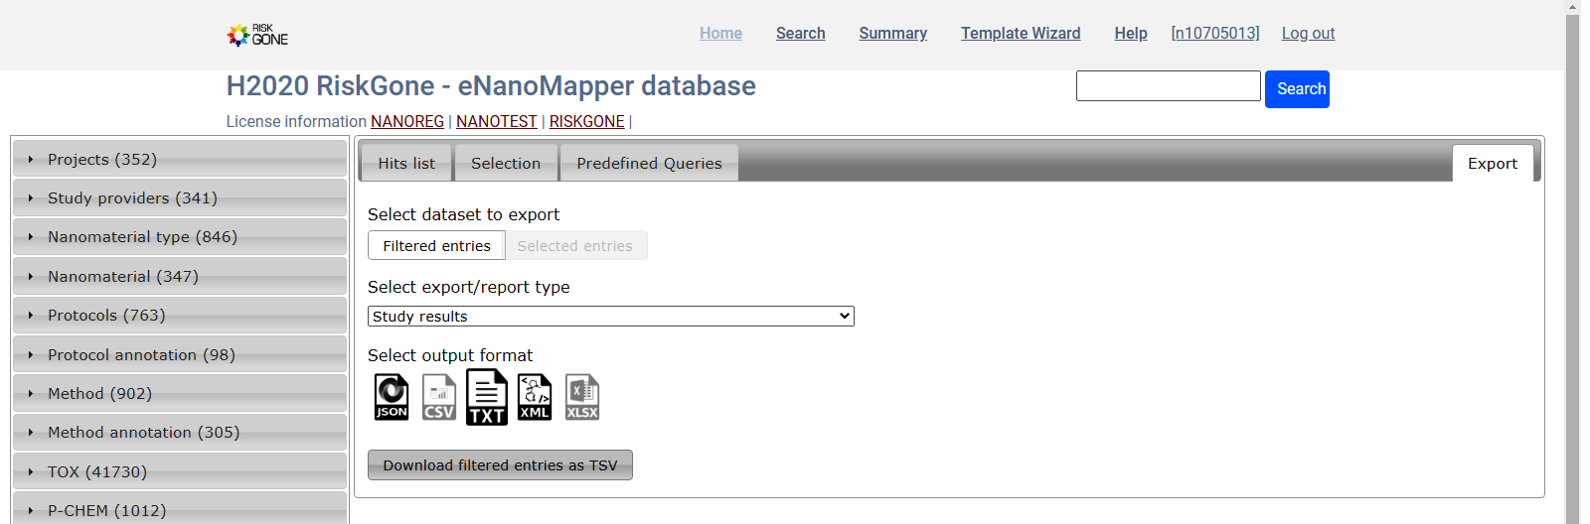Image resolution: width=1590 pixels, height=524 pixels.
Task: Open the NANOREG license link
Action: coord(407,121)
